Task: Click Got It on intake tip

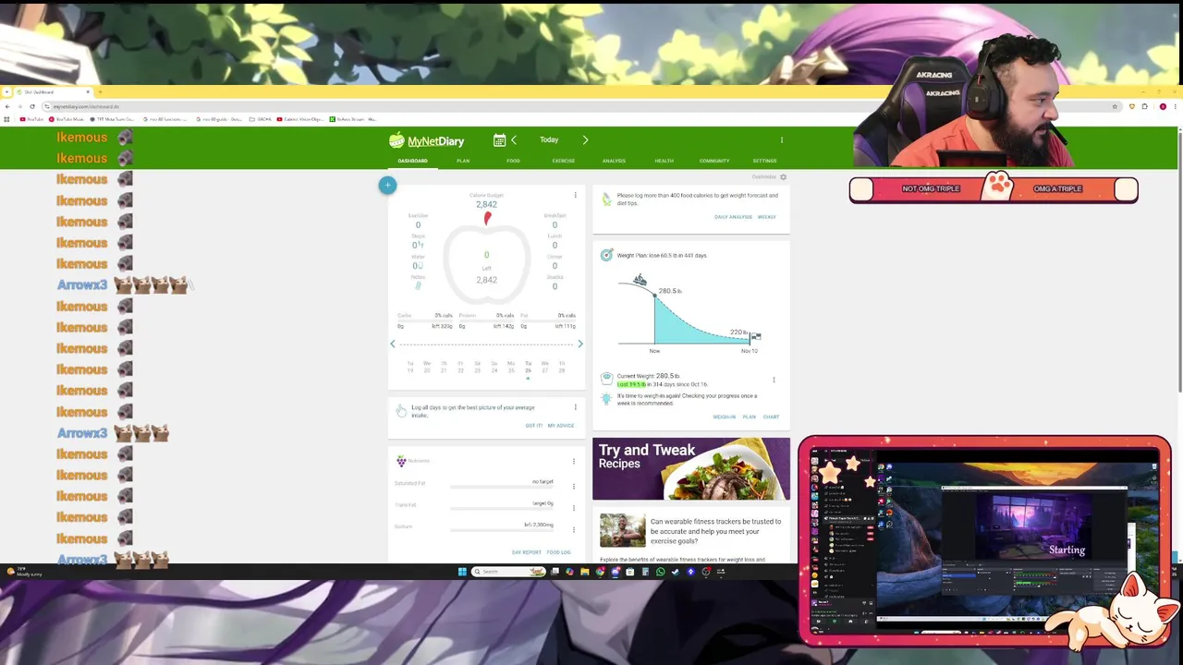Action: (533, 426)
